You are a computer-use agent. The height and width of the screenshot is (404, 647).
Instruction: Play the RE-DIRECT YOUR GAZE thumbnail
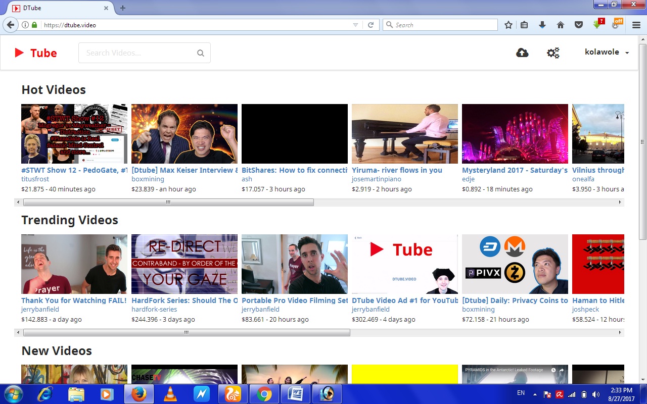click(x=184, y=264)
